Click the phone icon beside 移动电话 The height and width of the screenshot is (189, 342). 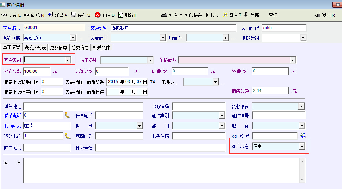point(68,136)
